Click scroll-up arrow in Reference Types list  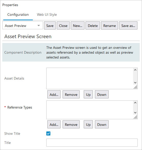[135, 103]
